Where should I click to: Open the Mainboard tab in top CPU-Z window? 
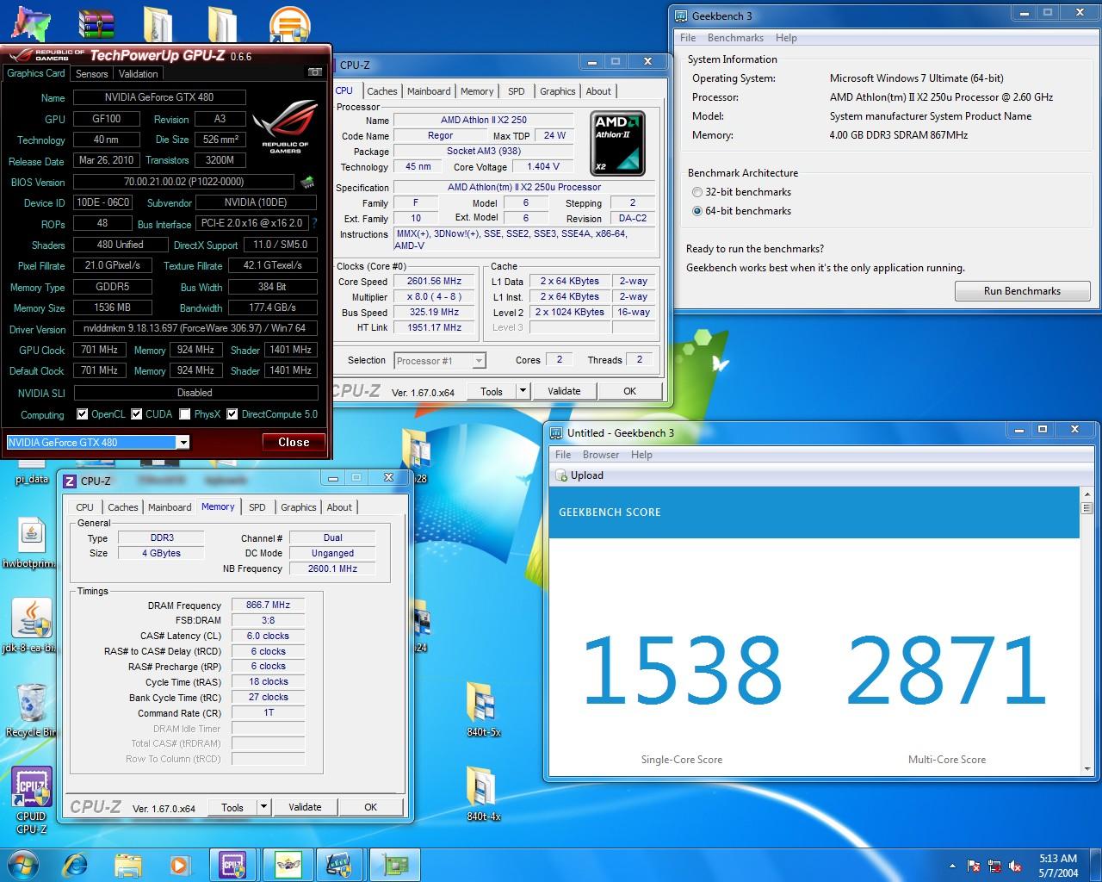(429, 91)
